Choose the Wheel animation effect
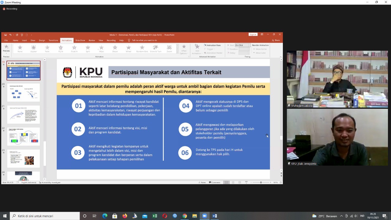This screenshot has width=391, height=220. point(128,48)
